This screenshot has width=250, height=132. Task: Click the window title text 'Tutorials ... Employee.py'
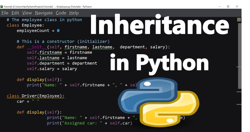click(48, 7)
